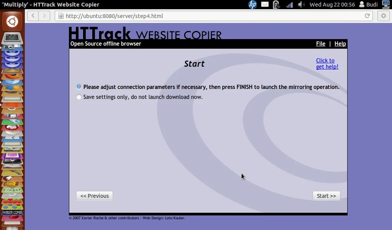The width and height of the screenshot is (392, 230).
Task: Click the 'Please adjust connection parameters' label text
Action: pyautogui.click(x=211, y=87)
